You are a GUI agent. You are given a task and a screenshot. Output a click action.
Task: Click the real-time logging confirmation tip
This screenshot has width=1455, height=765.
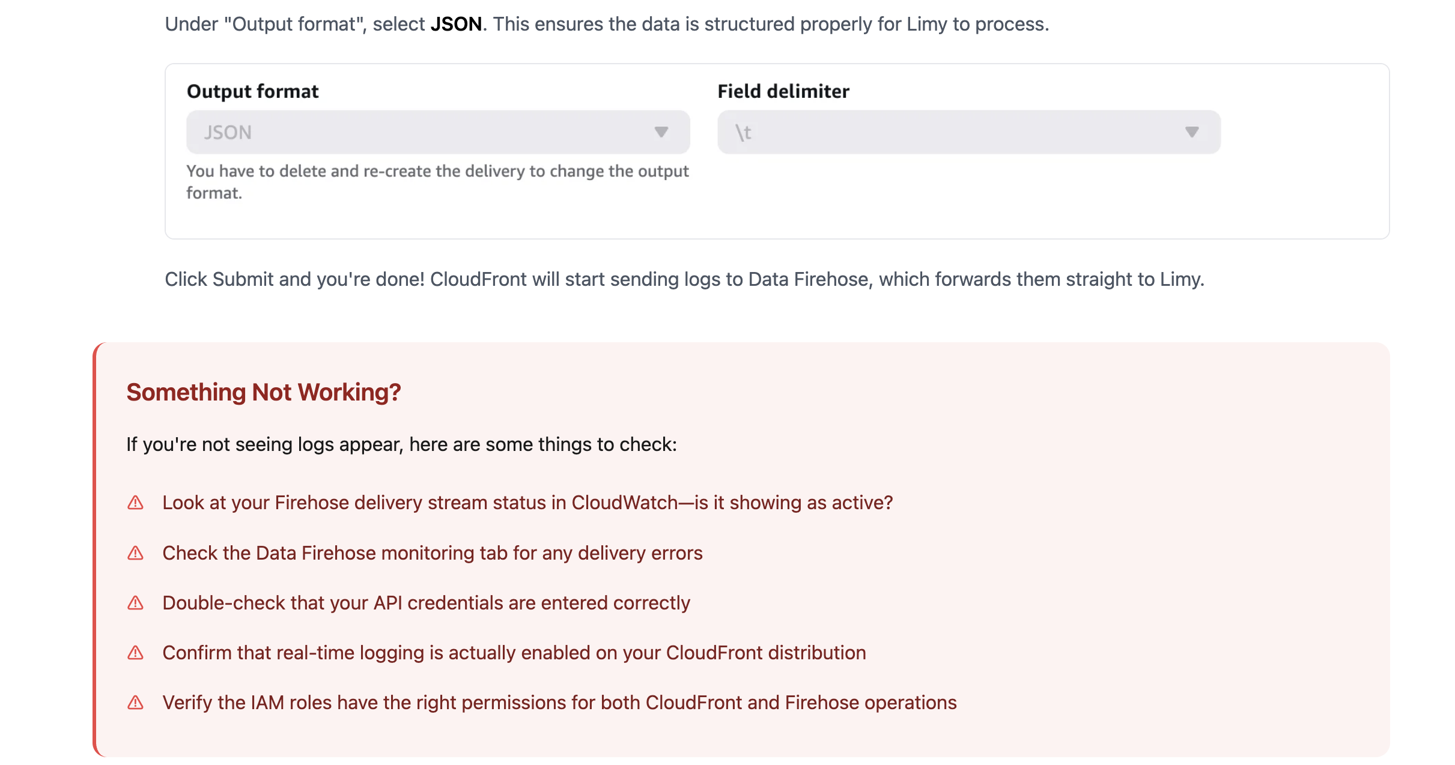tap(514, 653)
